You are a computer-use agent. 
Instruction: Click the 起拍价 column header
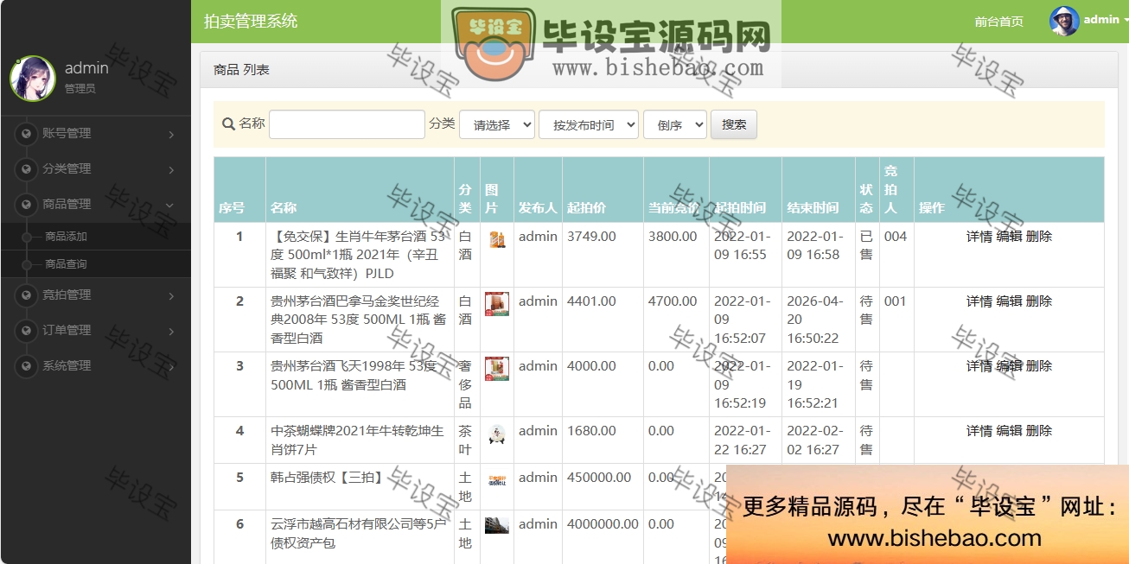(586, 208)
